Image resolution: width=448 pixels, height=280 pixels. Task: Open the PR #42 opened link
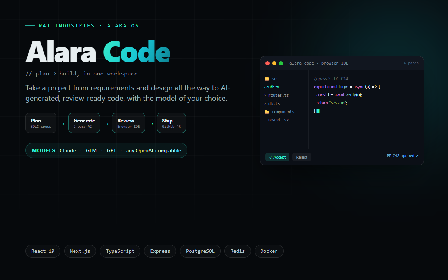point(402,156)
